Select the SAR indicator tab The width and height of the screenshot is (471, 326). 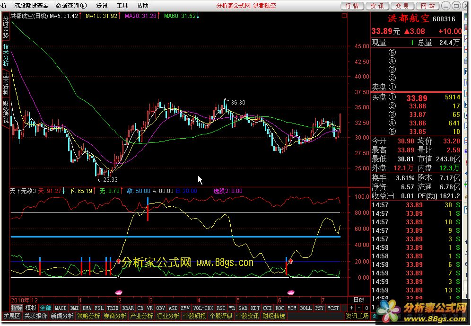(x=243, y=308)
